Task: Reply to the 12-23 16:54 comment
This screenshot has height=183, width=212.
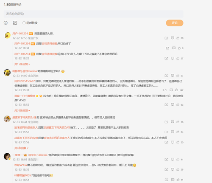Action: pyautogui.click(x=173, y=180)
